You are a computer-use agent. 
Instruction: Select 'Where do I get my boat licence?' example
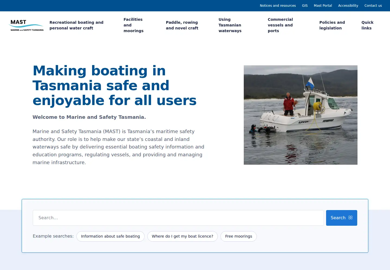(x=183, y=236)
